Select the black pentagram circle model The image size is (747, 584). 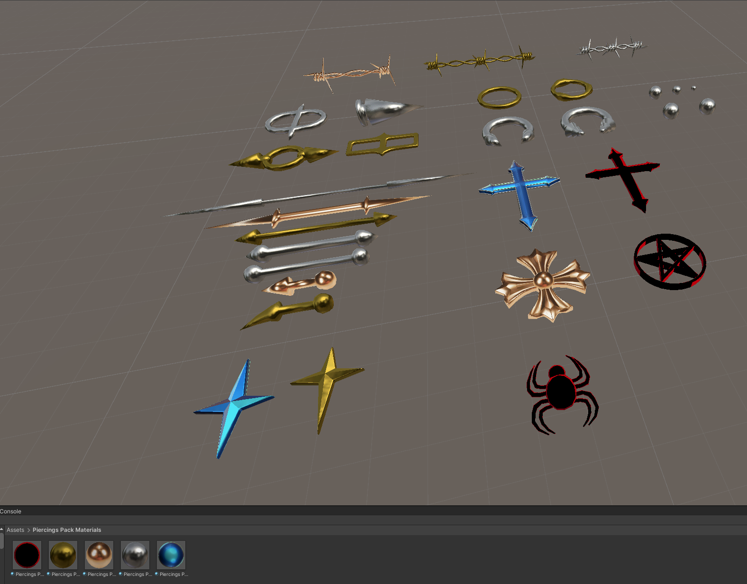(x=670, y=261)
